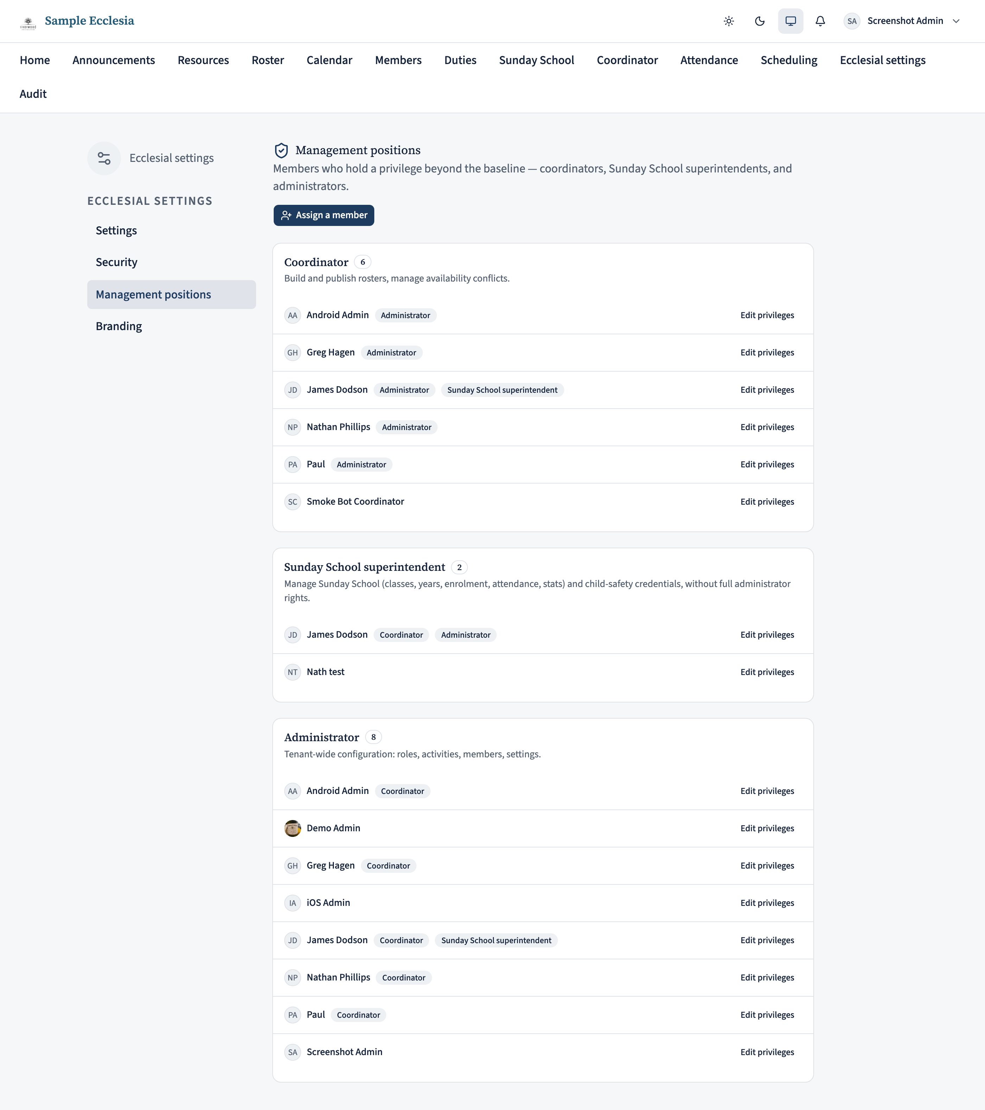
Task: Edit privileges for Smoke Bot Coordinator
Action: (x=767, y=502)
